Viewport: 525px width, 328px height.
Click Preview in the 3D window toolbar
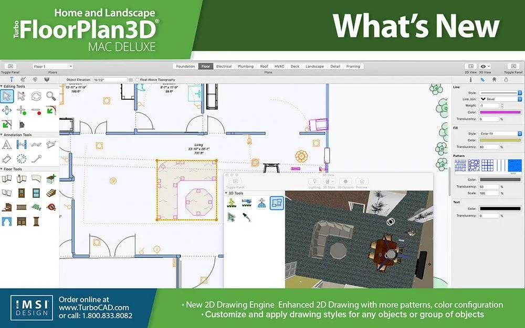362,182
